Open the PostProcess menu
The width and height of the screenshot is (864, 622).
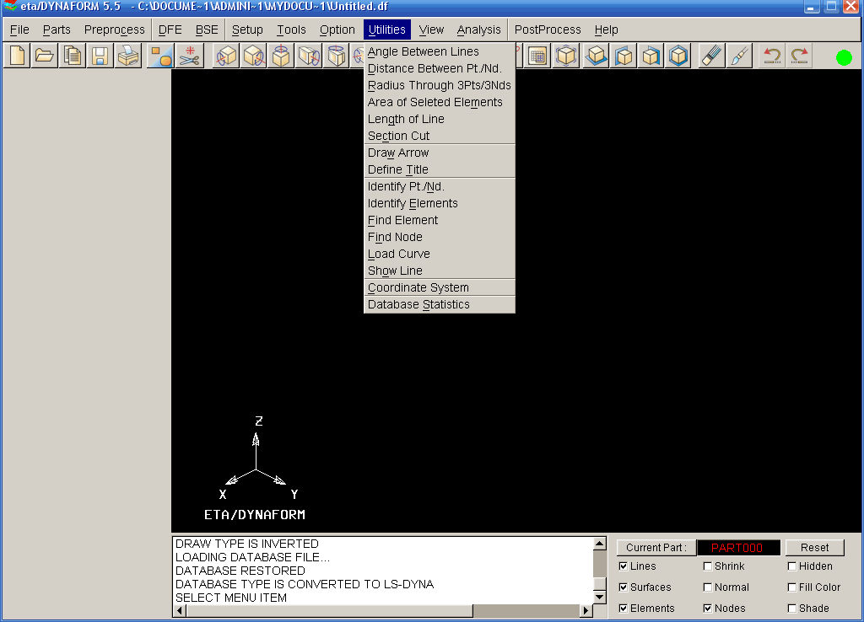tap(548, 29)
